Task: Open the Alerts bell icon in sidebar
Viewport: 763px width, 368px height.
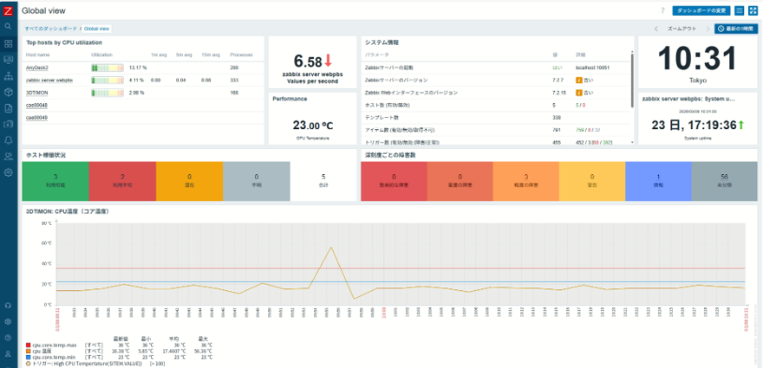Action: point(8,140)
